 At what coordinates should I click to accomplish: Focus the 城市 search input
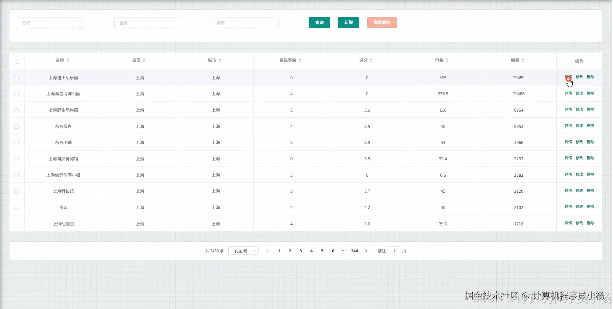click(245, 23)
